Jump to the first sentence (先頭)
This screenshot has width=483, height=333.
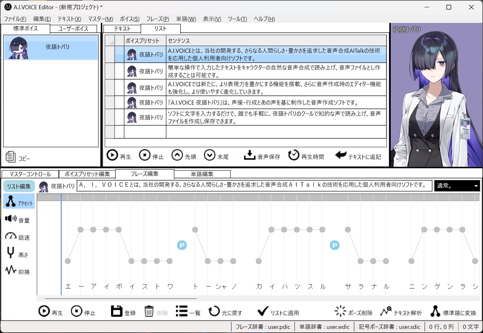click(184, 156)
